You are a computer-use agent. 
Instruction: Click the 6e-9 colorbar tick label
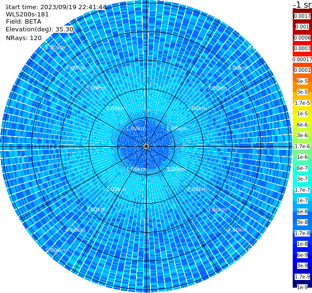click(x=302, y=255)
